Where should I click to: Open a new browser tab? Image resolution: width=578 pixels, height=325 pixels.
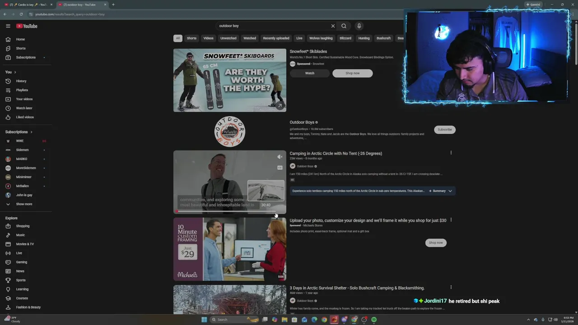pyautogui.click(x=113, y=5)
